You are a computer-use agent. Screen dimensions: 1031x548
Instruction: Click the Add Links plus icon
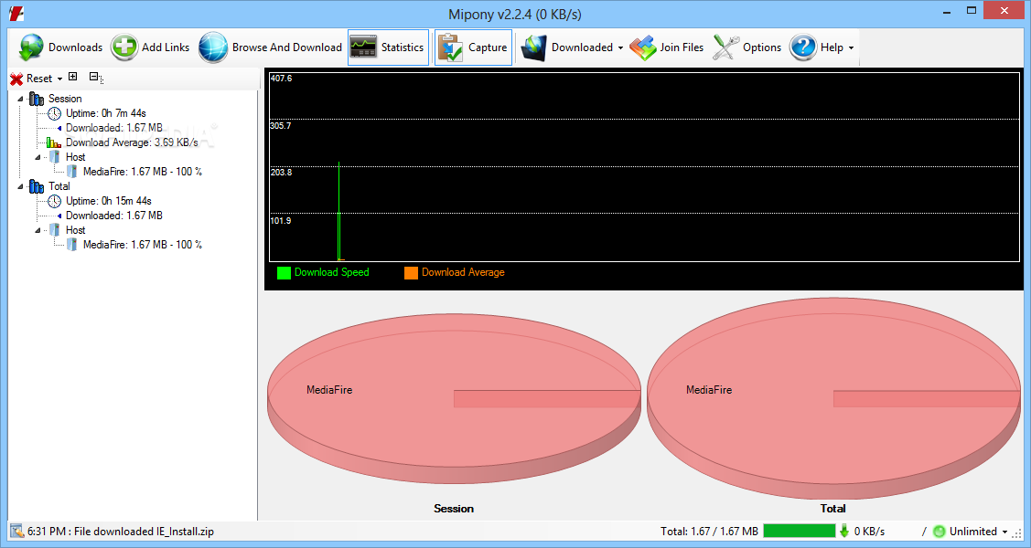(x=124, y=47)
